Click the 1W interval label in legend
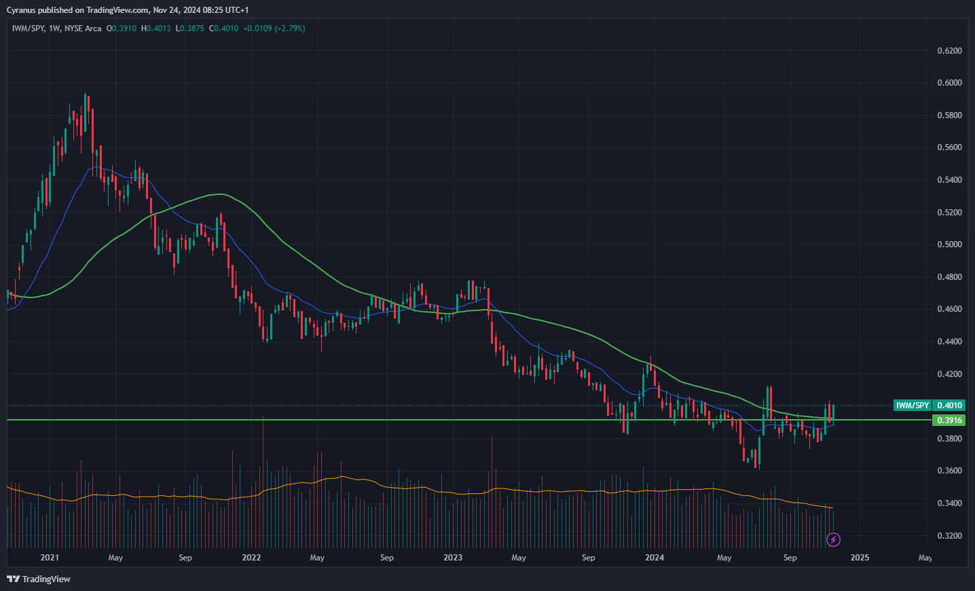 click(x=55, y=29)
